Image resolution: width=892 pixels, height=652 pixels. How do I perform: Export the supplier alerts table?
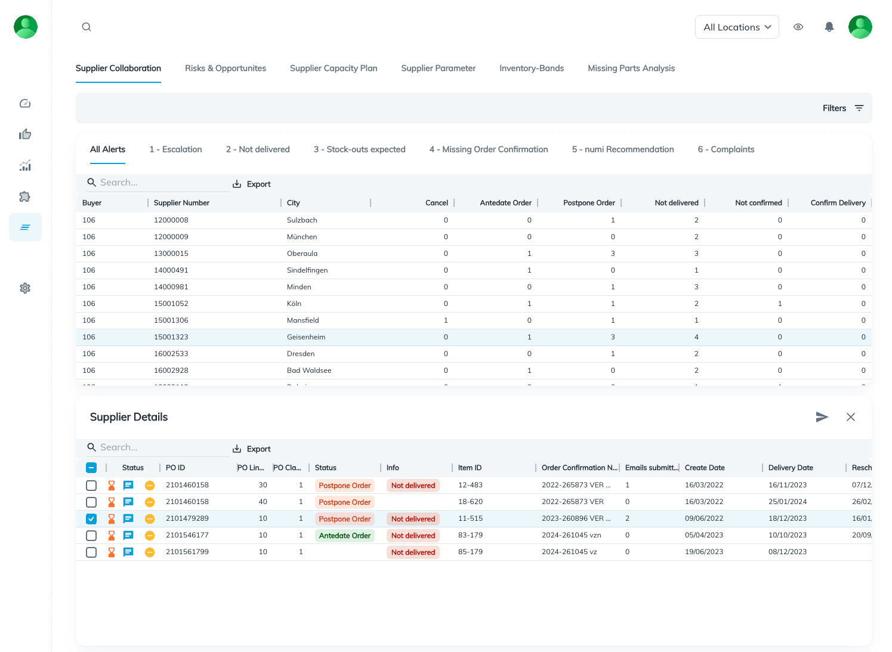252,184
